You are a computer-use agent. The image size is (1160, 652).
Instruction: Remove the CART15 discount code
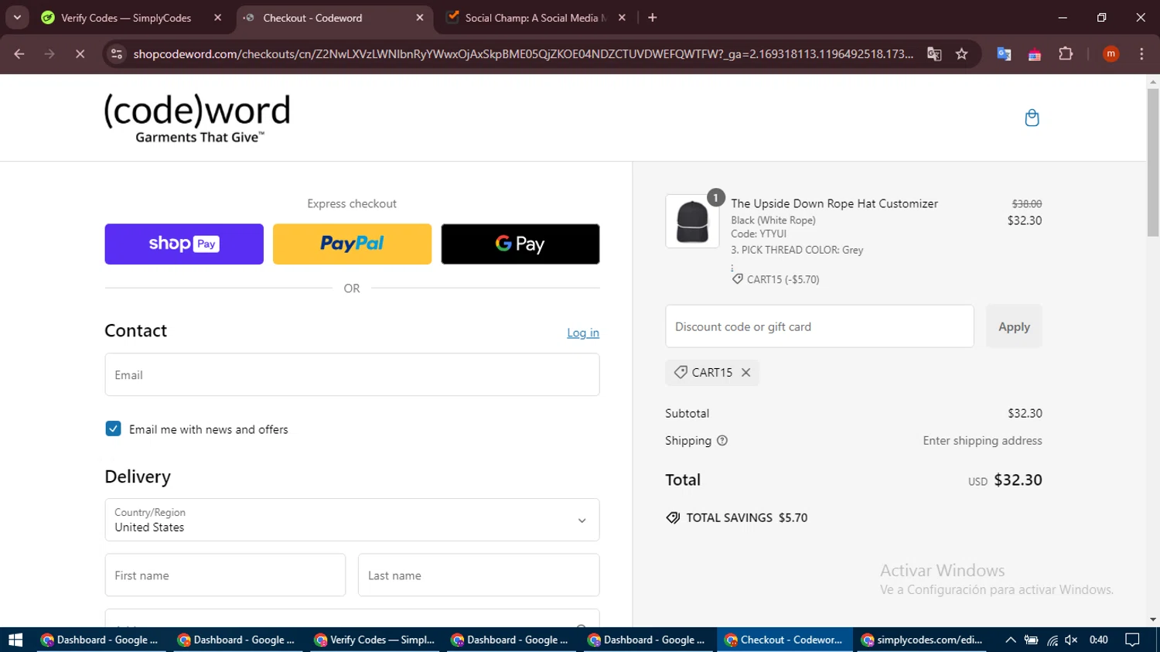point(745,373)
